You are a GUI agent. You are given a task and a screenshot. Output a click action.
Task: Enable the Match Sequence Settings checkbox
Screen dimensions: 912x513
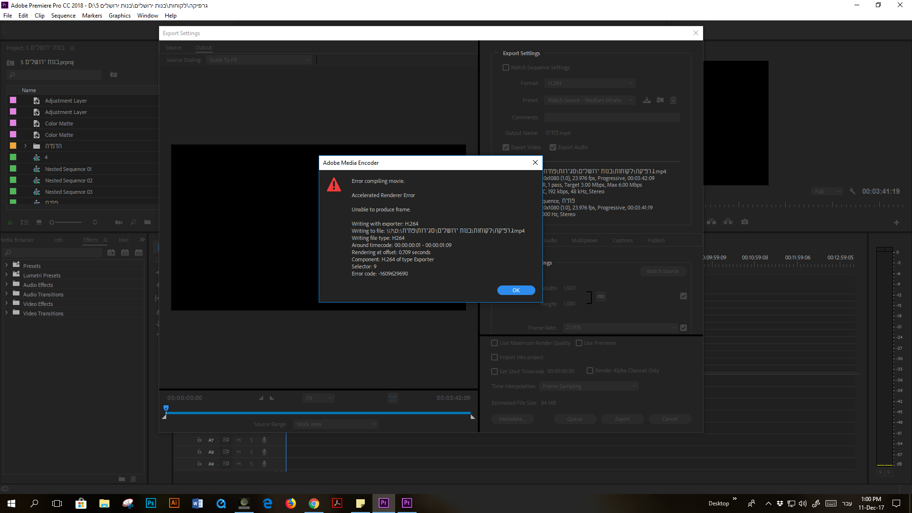coord(506,67)
